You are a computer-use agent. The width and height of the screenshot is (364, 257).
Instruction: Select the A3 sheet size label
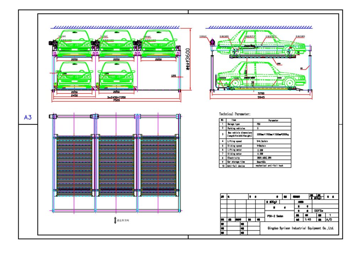tap(27, 116)
